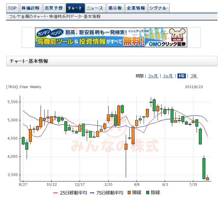Click the チャート・基本情報 section header

coord(29,61)
